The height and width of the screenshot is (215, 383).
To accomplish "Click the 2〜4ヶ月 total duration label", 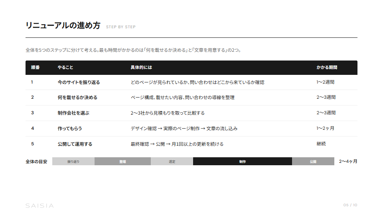I will coord(348,162).
